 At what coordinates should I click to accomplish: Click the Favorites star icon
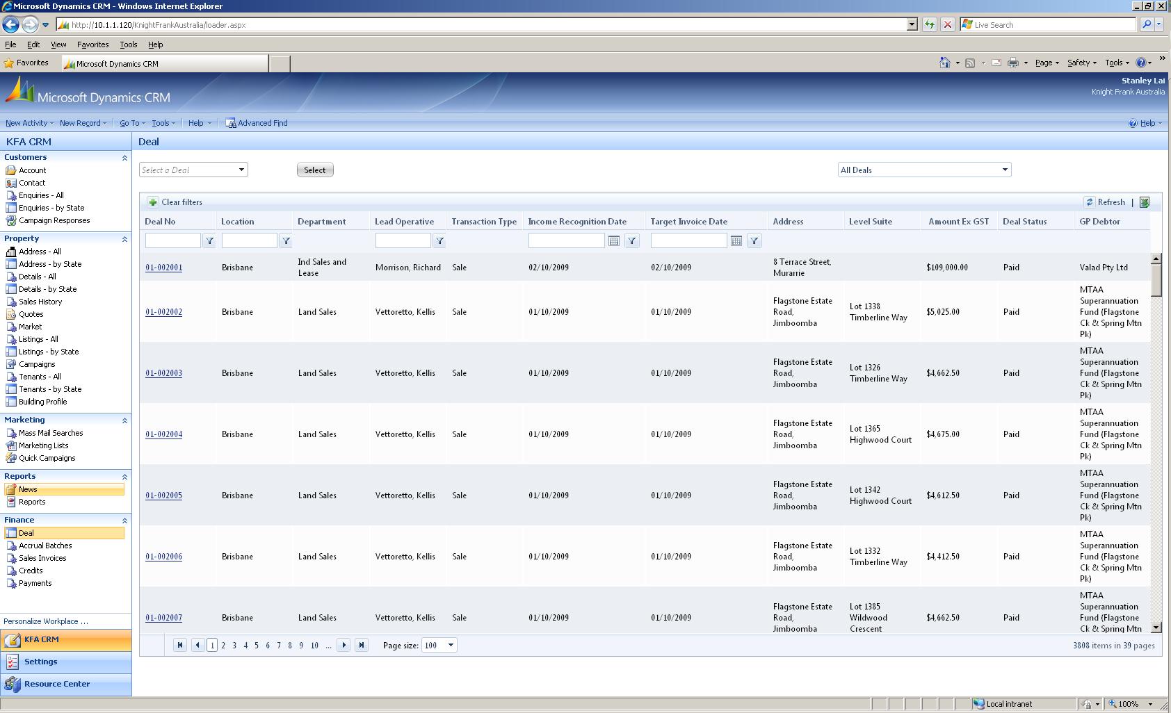tap(9, 63)
